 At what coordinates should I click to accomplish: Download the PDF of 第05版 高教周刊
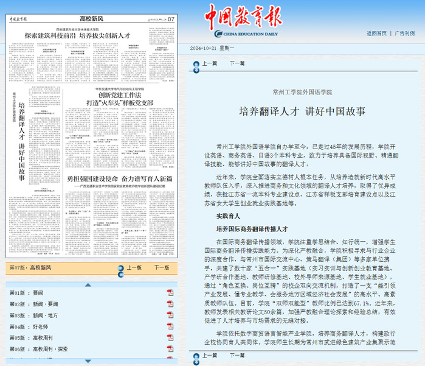(170, 337)
